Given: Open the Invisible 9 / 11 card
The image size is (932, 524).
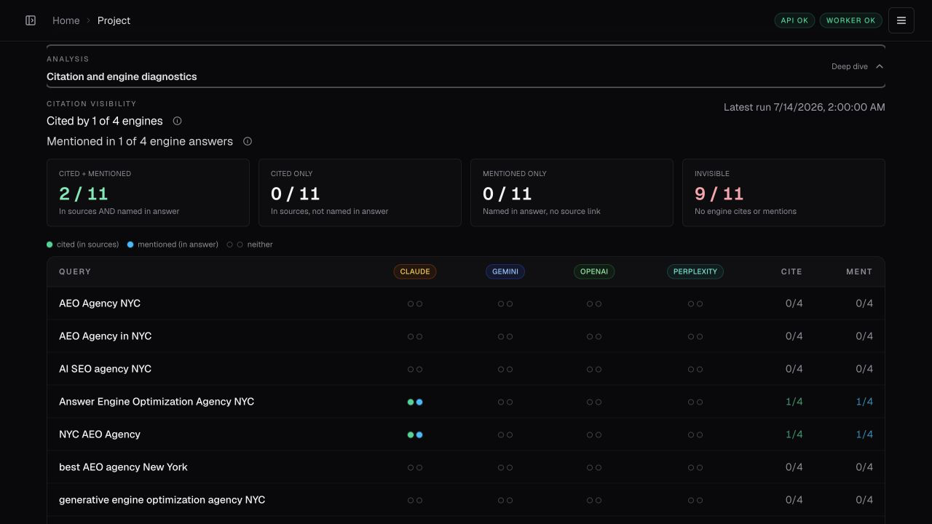Looking at the screenshot, I should pos(784,193).
